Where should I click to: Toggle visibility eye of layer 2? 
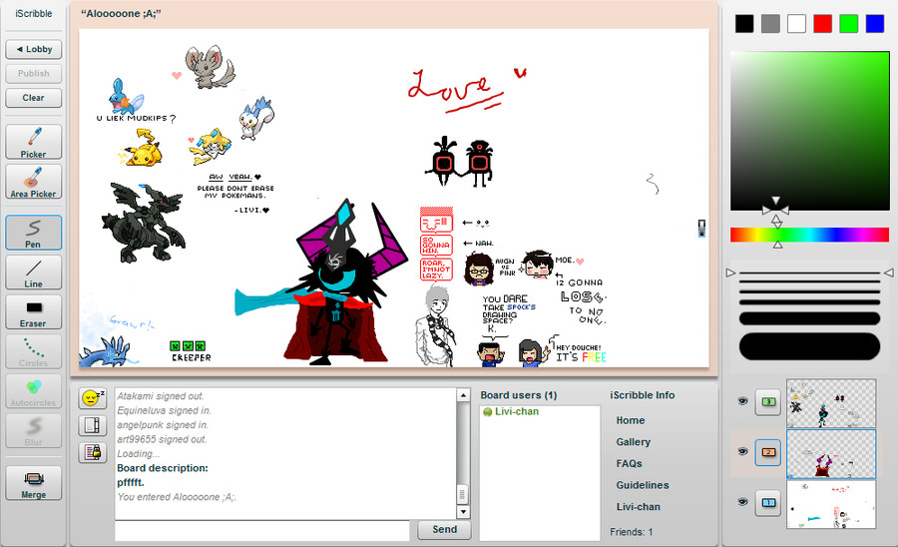coord(742,451)
